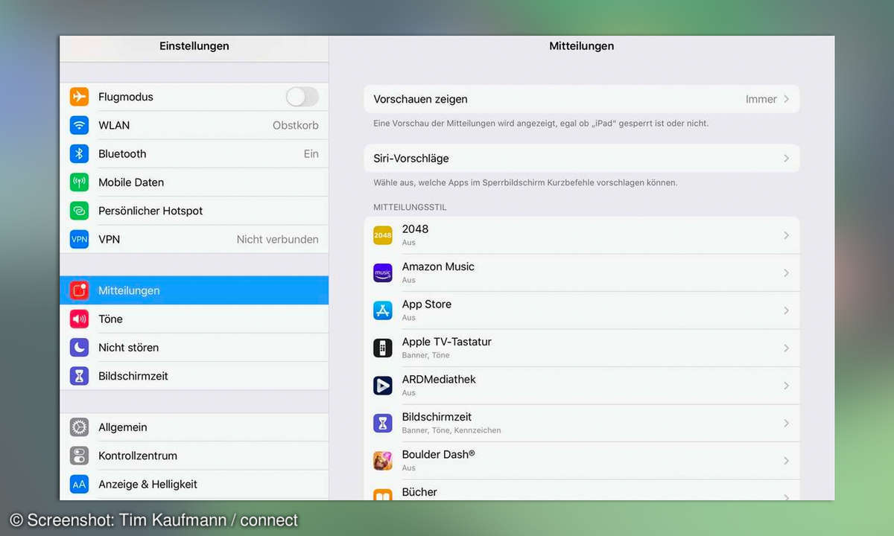Open Siri-Vorschläge option
This screenshot has width=894, height=536.
582,159
